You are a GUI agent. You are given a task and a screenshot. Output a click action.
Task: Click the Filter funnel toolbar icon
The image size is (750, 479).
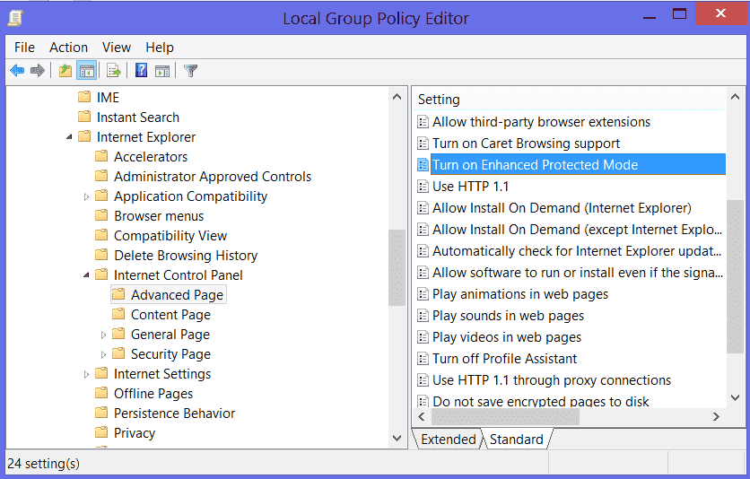[x=190, y=71]
